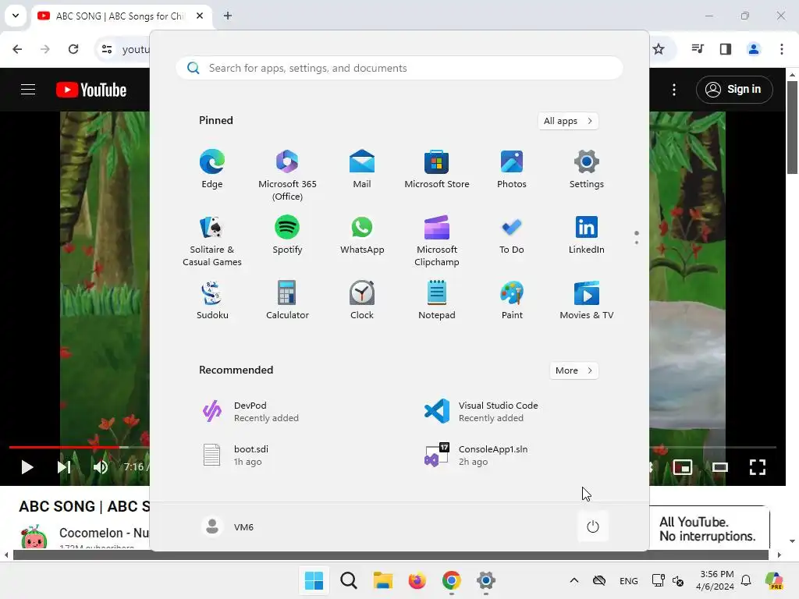Toggle YouTube theater mode
Screen dimensions: 799x599
(x=720, y=467)
